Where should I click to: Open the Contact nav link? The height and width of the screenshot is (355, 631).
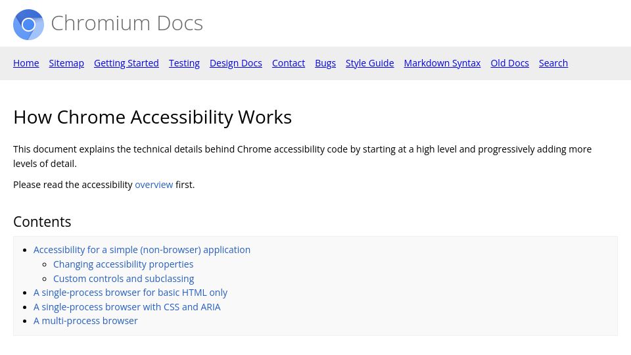coord(289,63)
